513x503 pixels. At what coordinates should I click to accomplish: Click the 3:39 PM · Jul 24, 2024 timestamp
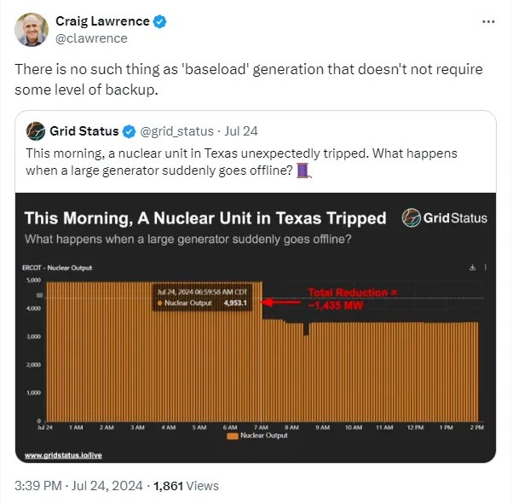(77, 486)
